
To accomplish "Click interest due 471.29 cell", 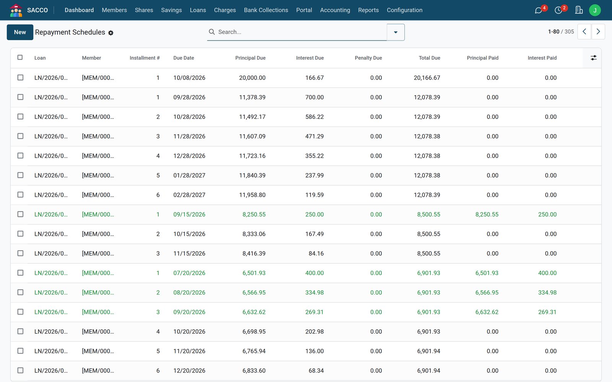I will (x=314, y=136).
